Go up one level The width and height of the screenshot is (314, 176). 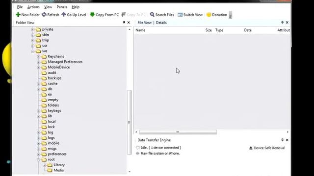(x=74, y=15)
